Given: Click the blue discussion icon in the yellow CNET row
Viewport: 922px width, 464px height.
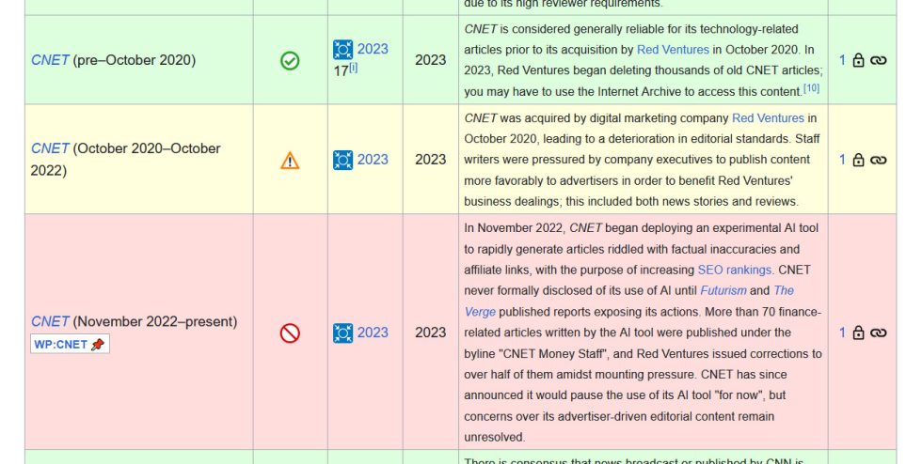Looking at the screenshot, I should tap(342, 160).
